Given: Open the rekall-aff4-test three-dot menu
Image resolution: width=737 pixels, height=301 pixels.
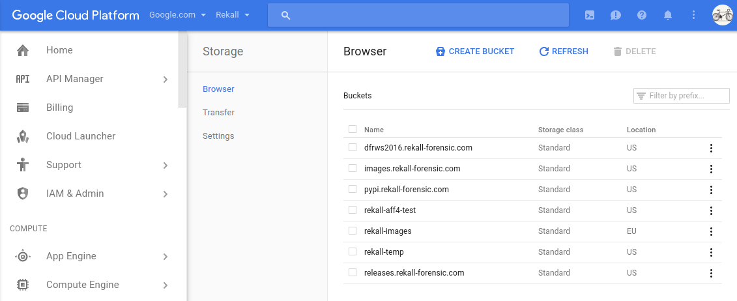Looking at the screenshot, I should coord(711,211).
